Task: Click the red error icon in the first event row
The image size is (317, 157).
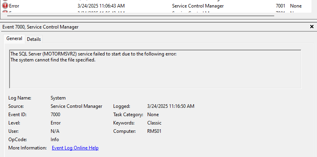Action: coord(5,6)
